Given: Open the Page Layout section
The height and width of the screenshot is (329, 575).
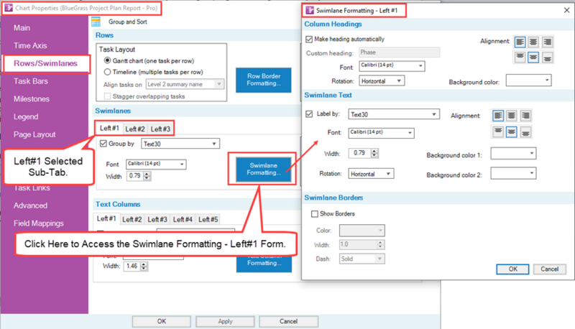Looking at the screenshot, I should [34, 134].
